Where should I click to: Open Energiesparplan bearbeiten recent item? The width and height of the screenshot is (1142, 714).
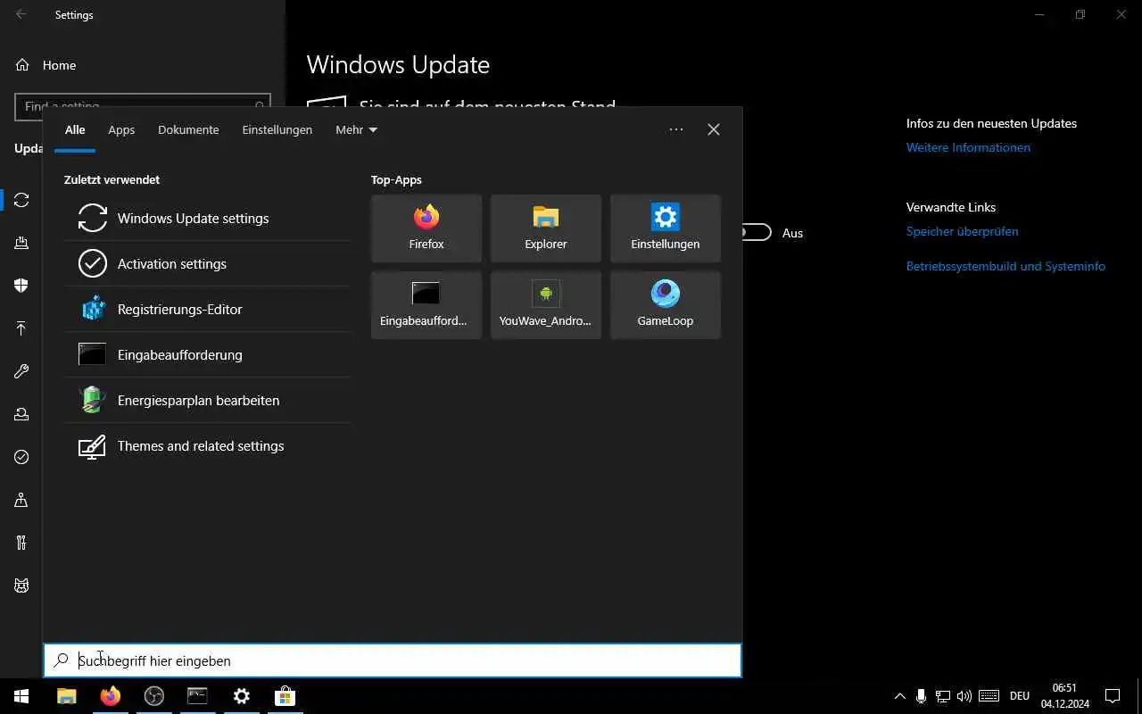207,400
